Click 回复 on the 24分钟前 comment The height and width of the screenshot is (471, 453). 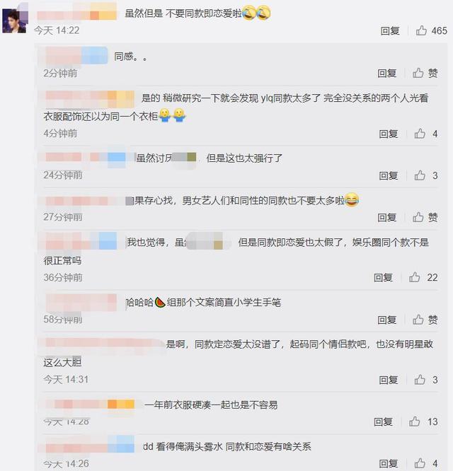(x=389, y=175)
